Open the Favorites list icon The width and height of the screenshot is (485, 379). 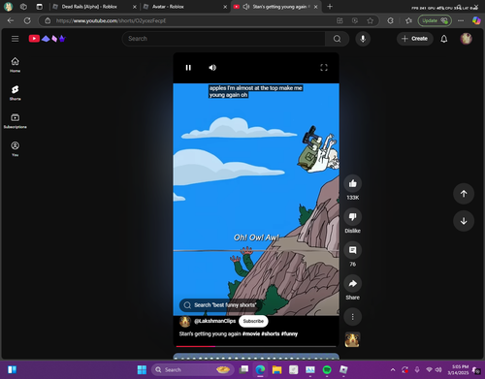point(408,20)
